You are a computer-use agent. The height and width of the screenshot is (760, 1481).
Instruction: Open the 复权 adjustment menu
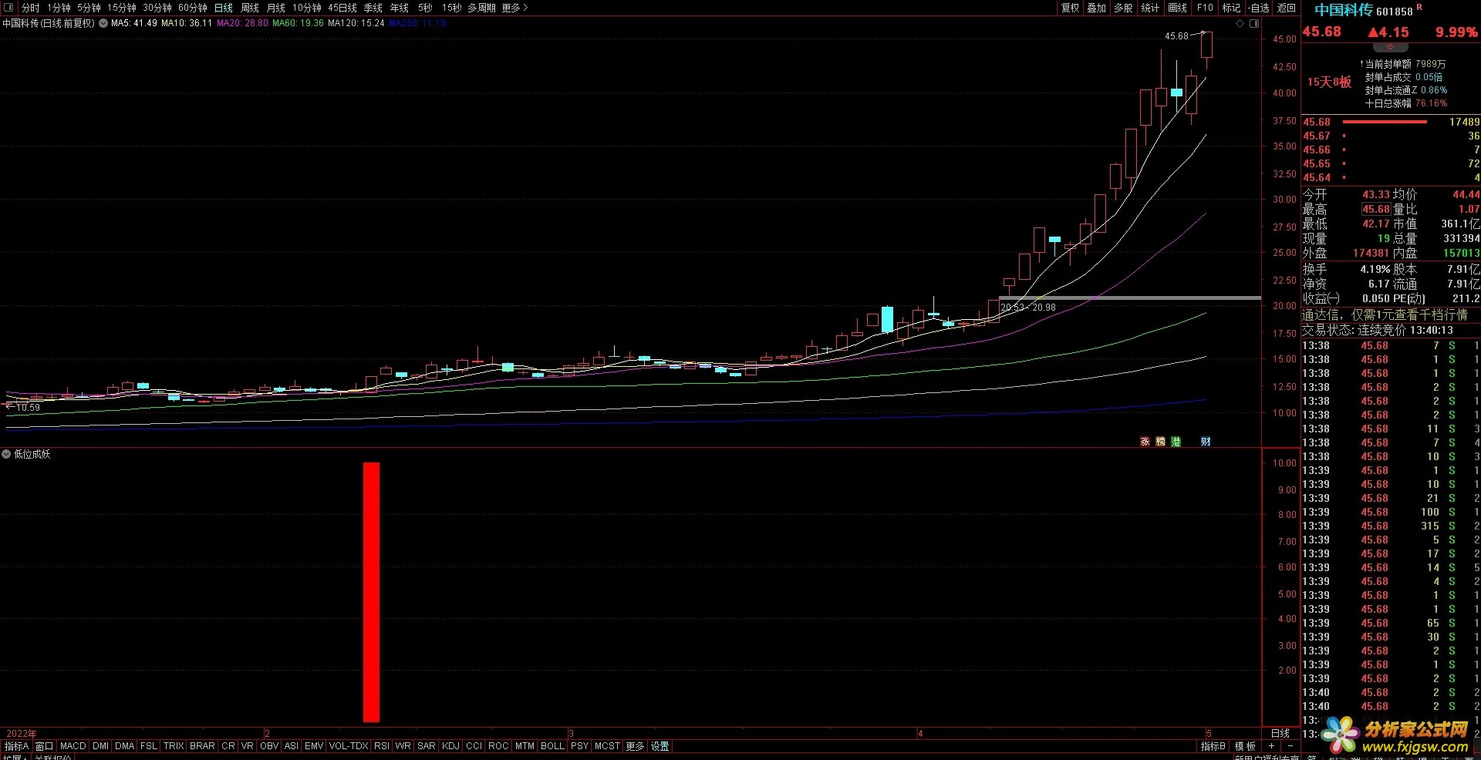1071,8
